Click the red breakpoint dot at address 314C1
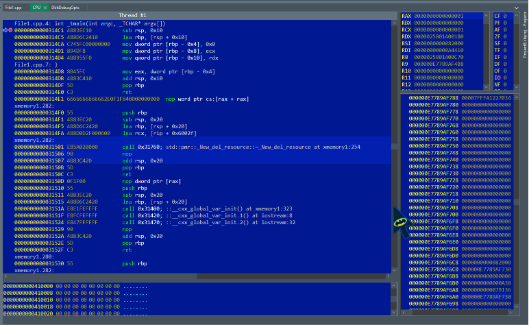Viewport: 529px width, 325px height. pyautogui.click(x=10, y=30)
